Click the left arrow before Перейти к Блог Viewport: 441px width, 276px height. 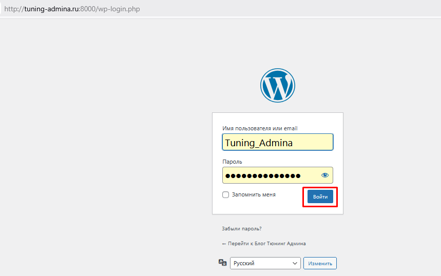click(x=224, y=244)
